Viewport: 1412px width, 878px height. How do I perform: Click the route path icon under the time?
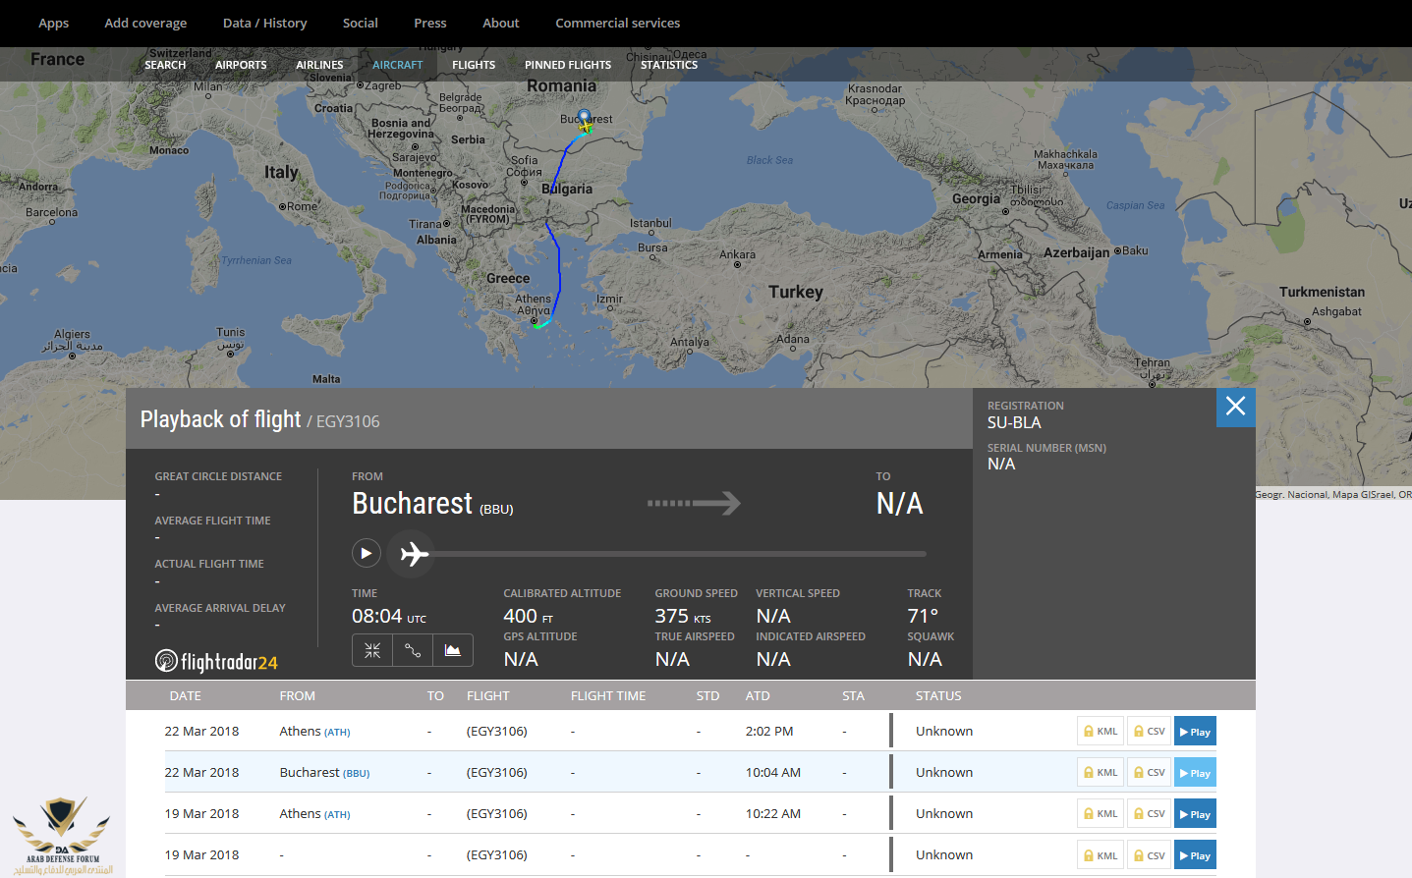[x=413, y=650]
